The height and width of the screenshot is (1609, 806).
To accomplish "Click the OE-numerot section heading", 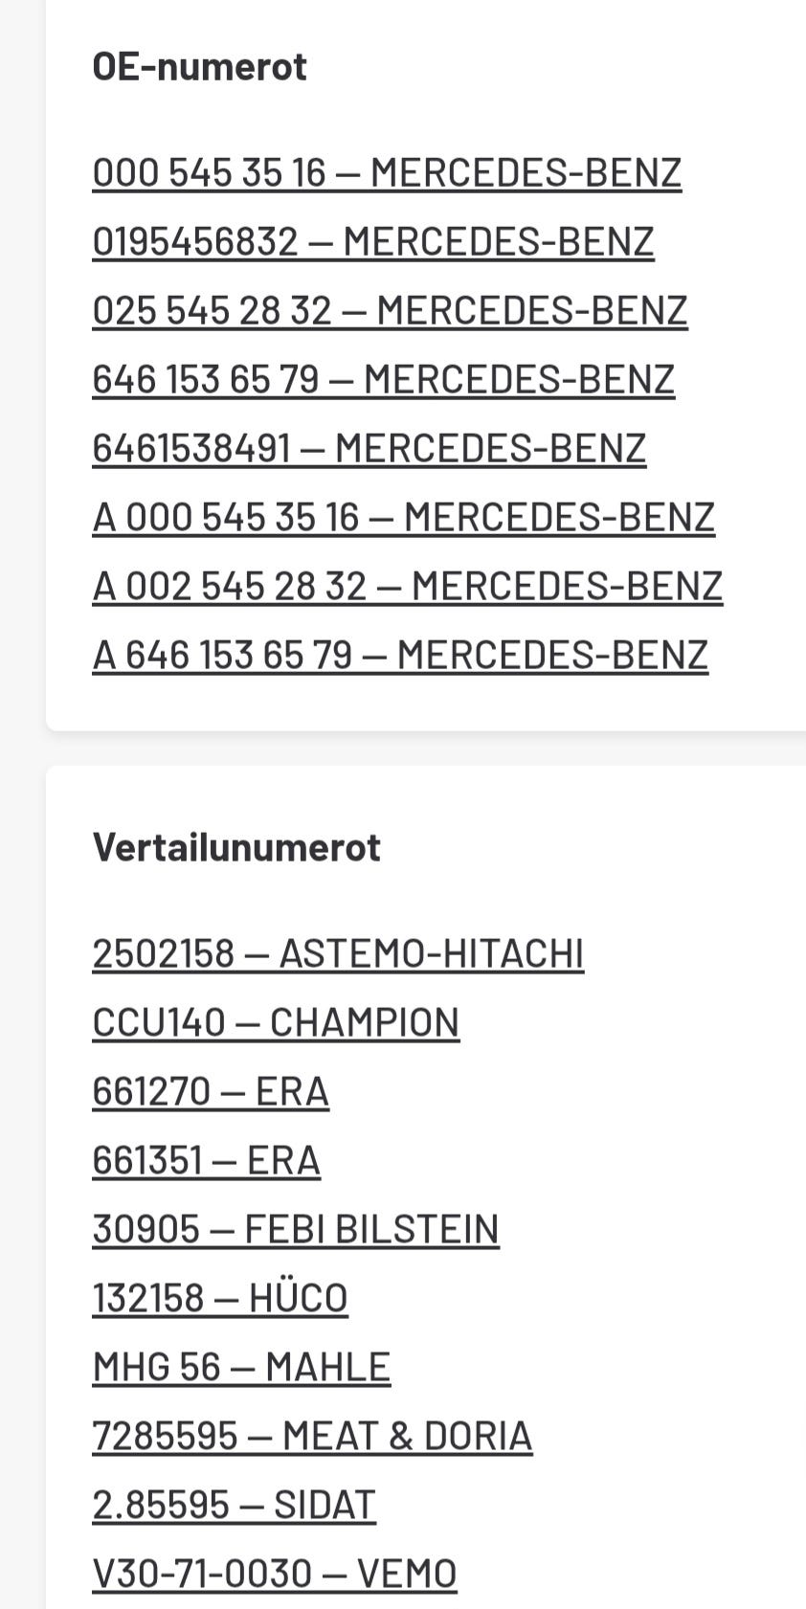I will coord(199,67).
